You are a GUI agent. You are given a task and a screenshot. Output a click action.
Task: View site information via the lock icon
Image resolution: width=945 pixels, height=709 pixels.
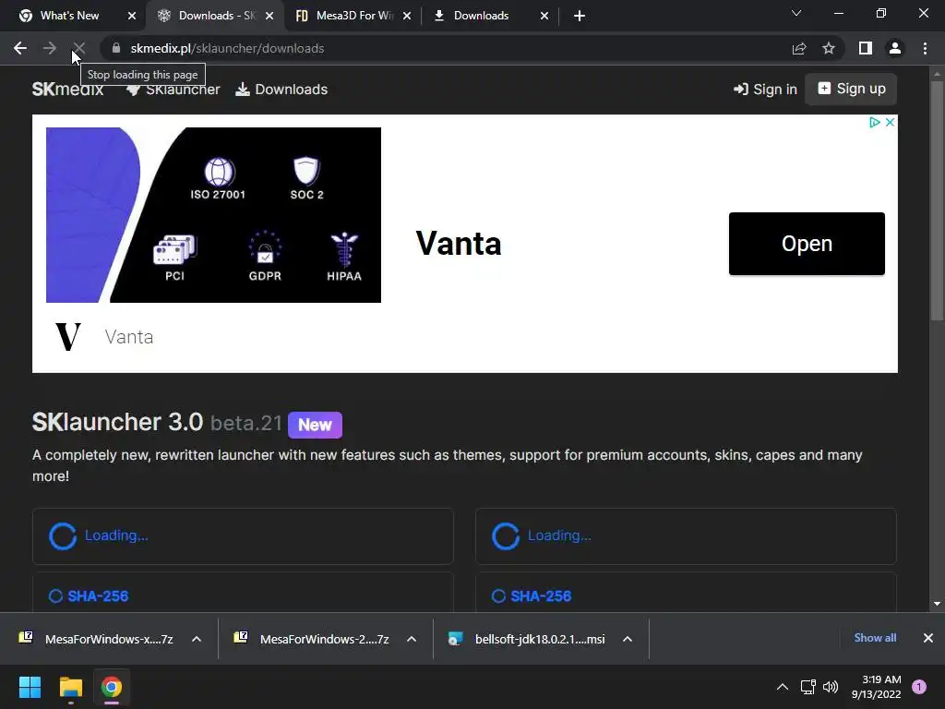(x=116, y=48)
